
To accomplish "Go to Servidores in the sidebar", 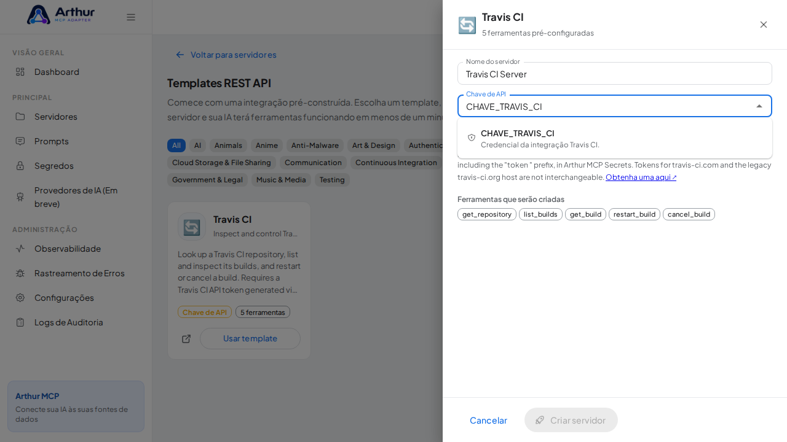I will pyautogui.click(x=76, y=117).
